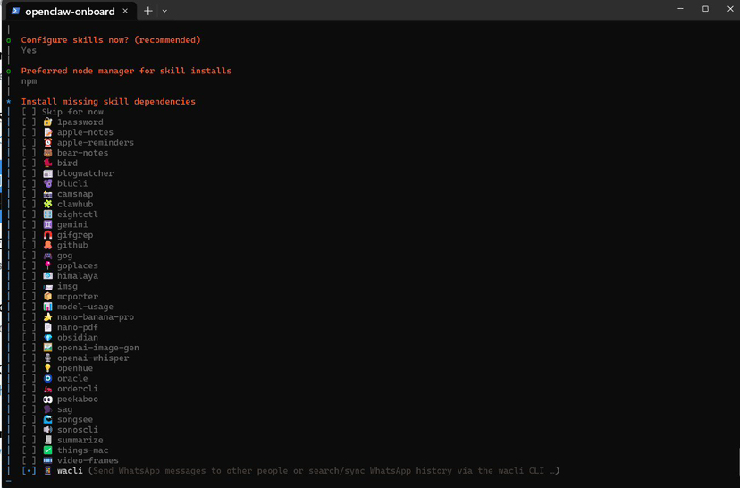Click the blogwatcher newspaper icon
Screen dimensions: 740x488
(47, 173)
